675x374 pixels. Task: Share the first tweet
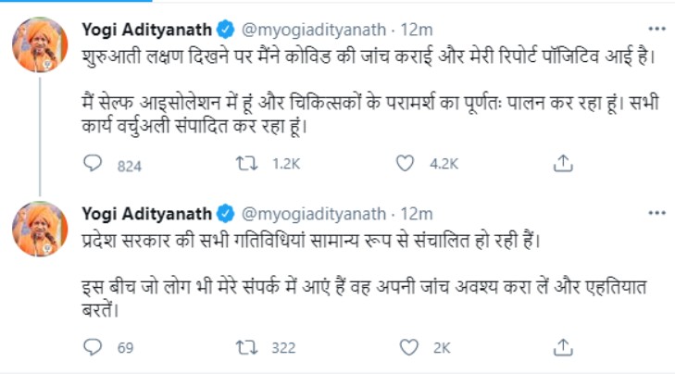coord(561,164)
